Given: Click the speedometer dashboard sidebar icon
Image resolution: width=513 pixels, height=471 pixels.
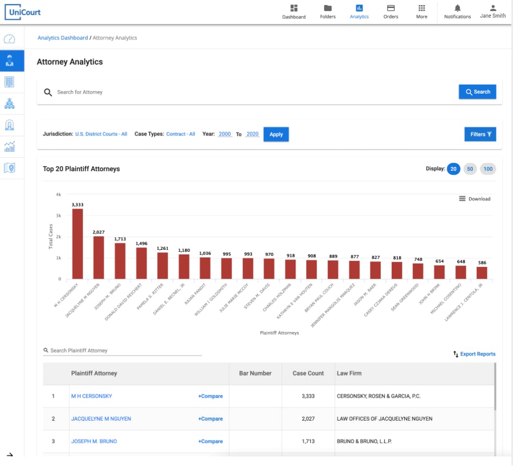Looking at the screenshot, I should (x=10, y=39).
